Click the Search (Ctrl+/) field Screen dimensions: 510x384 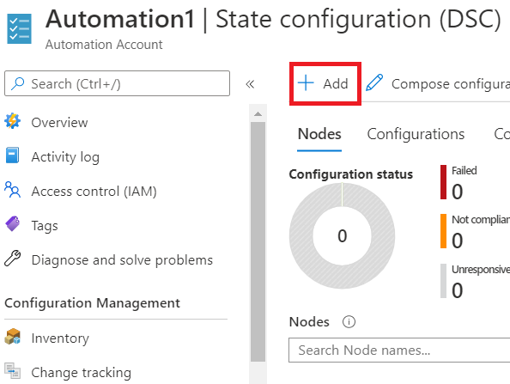[117, 83]
